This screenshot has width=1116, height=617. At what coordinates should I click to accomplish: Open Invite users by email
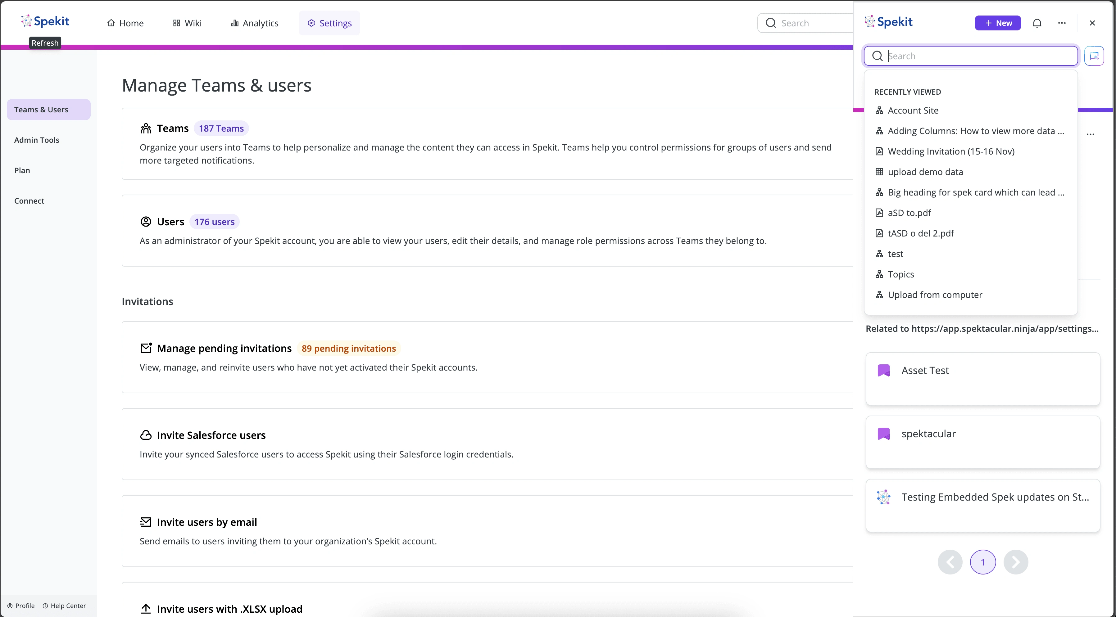tap(487, 531)
